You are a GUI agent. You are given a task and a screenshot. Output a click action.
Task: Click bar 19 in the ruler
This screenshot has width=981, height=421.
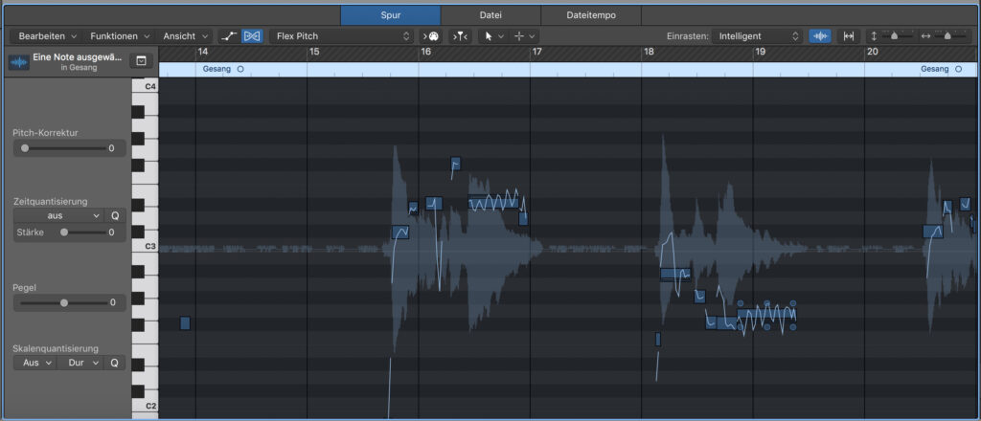[x=760, y=52]
